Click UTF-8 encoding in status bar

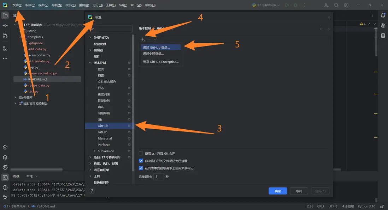tap(333, 206)
